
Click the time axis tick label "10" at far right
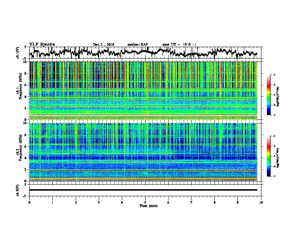click(261, 203)
